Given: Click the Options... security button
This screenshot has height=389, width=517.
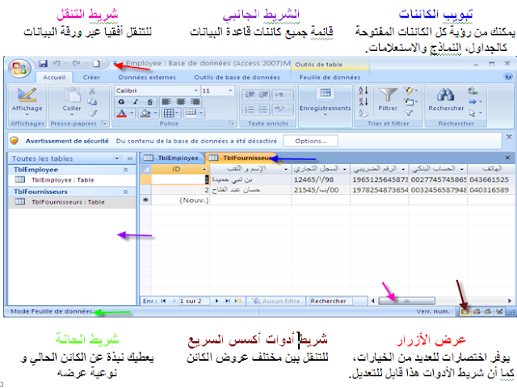Looking at the screenshot, I should (x=310, y=141).
